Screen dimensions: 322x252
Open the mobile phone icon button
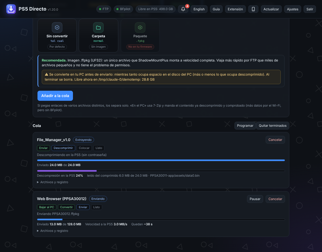pyautogui.click(x=253, y=9)
